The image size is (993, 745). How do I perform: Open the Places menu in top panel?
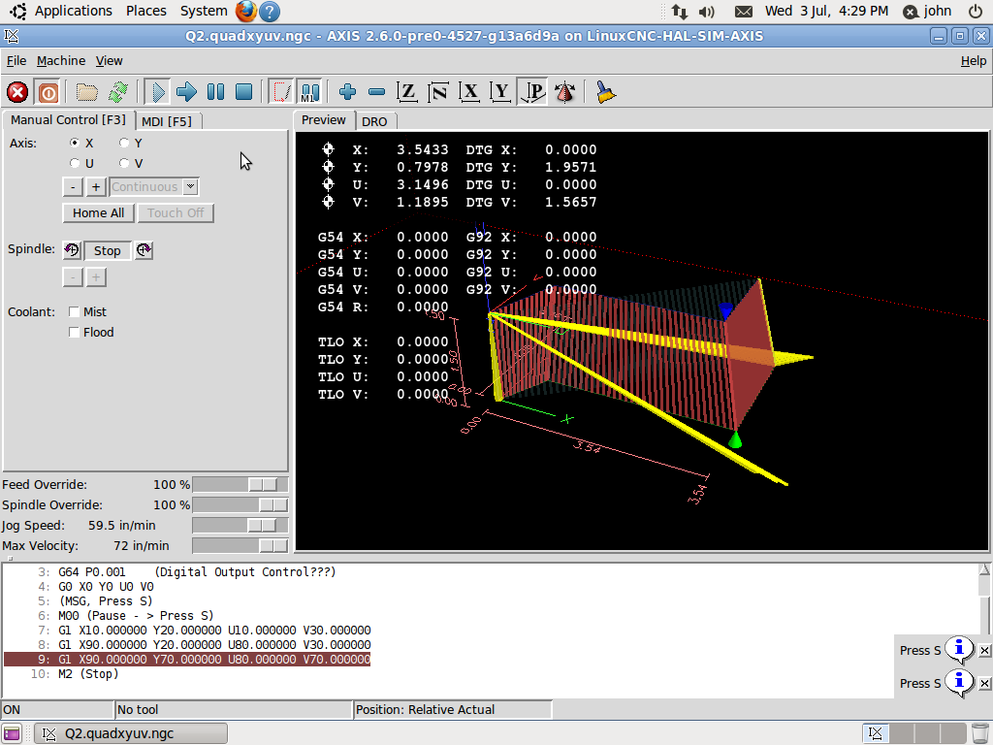coord(145,11)
